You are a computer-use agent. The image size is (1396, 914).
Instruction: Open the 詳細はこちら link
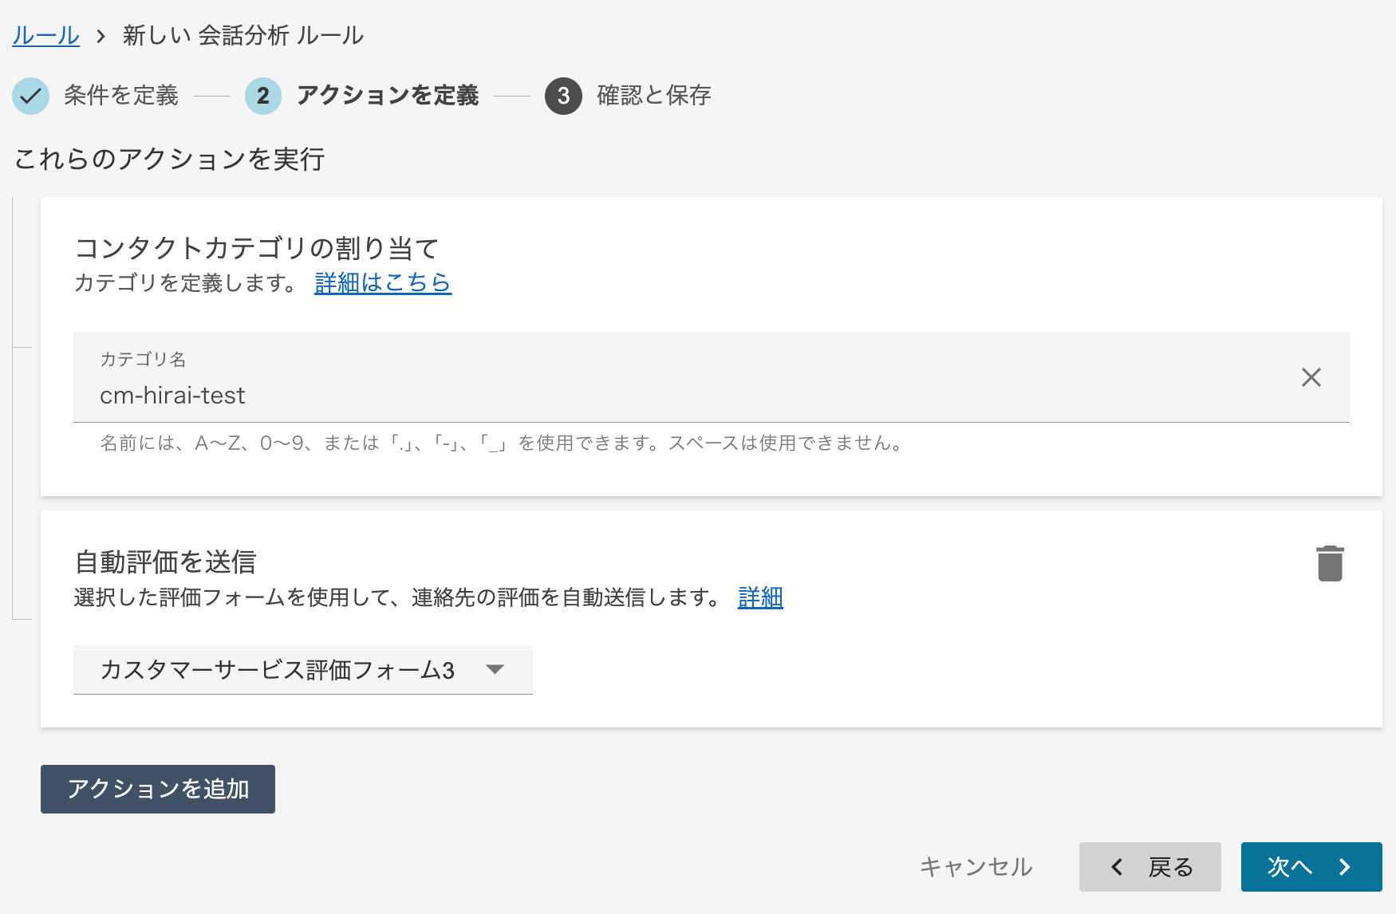[x=383, y=282]
